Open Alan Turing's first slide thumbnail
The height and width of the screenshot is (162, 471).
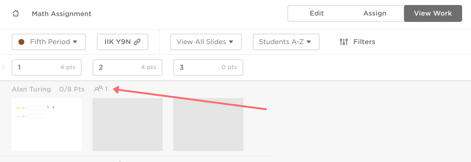point(47,125)
